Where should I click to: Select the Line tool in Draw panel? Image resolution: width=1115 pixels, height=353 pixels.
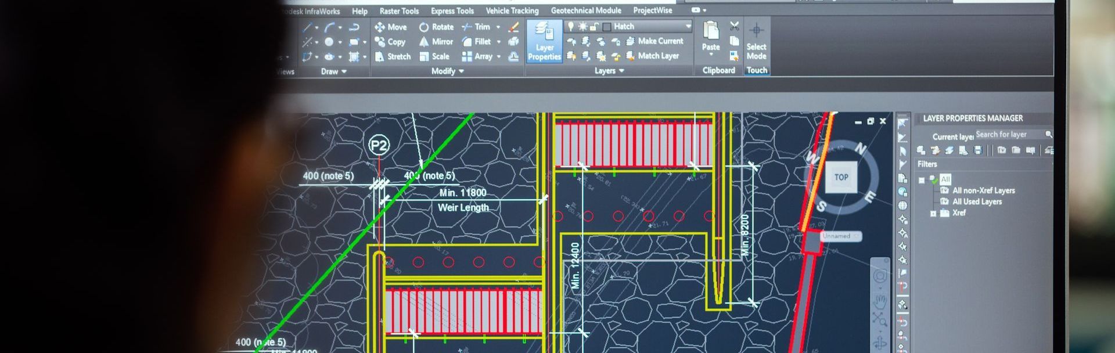pos(307,27)
